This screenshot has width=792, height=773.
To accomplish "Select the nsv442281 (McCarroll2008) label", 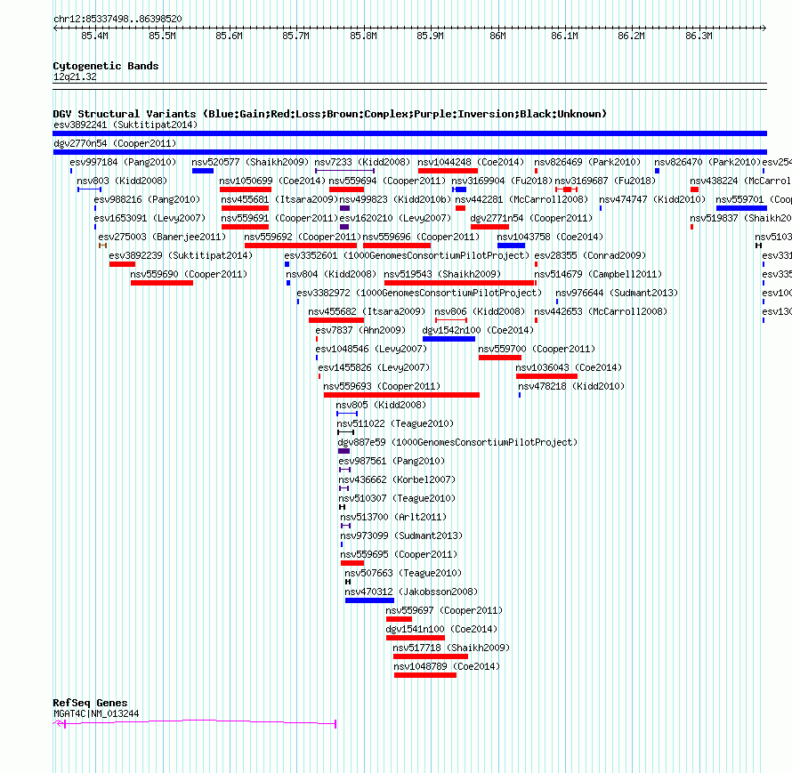I will [x=521, y=199].
